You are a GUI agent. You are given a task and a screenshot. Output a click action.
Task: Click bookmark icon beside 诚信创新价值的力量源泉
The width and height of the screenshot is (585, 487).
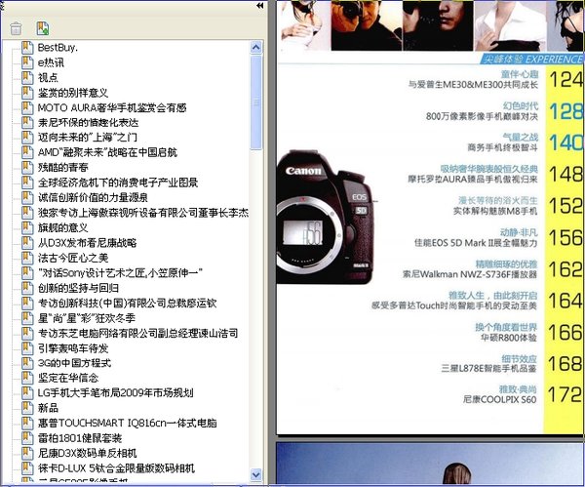click(27, 197)
